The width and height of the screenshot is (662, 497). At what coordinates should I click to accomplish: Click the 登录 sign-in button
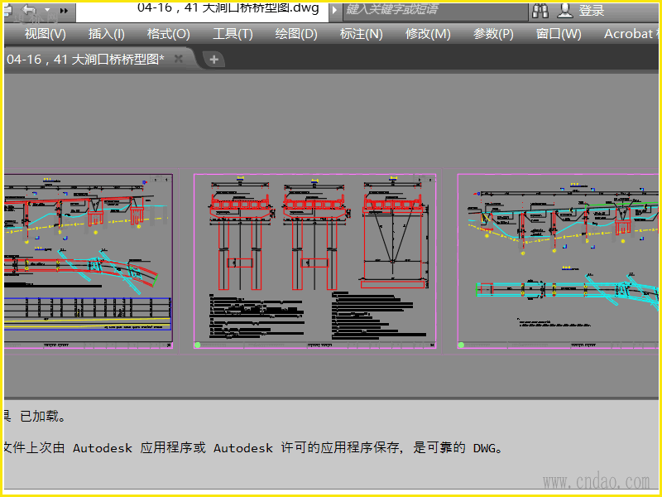(x=591, y=11)
